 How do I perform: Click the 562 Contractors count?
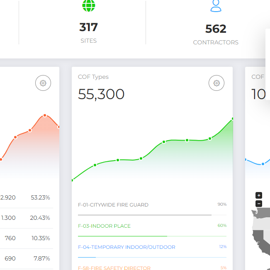216,29
